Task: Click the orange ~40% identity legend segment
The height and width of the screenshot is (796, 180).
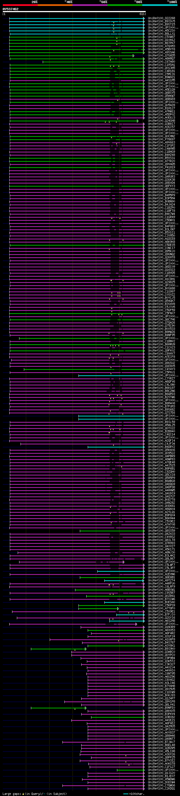Action: (55, 5)
